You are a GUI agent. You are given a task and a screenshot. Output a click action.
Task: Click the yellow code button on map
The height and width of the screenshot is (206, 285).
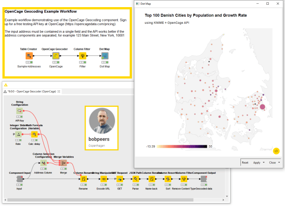point(276,151)
